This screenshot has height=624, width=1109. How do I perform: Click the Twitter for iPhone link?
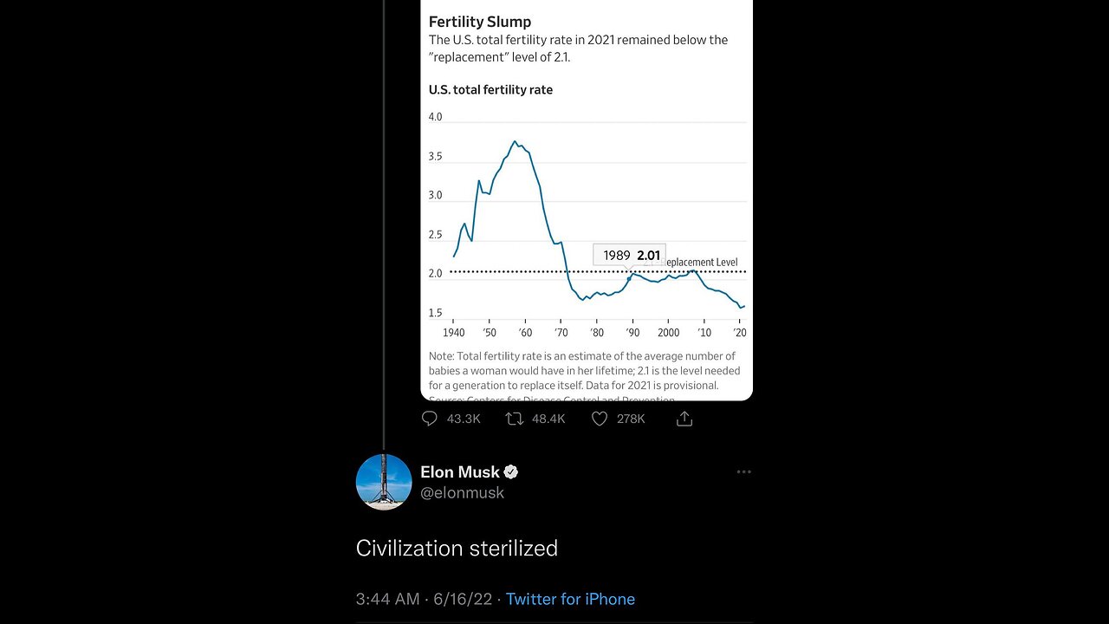click(x=570, y=599)
